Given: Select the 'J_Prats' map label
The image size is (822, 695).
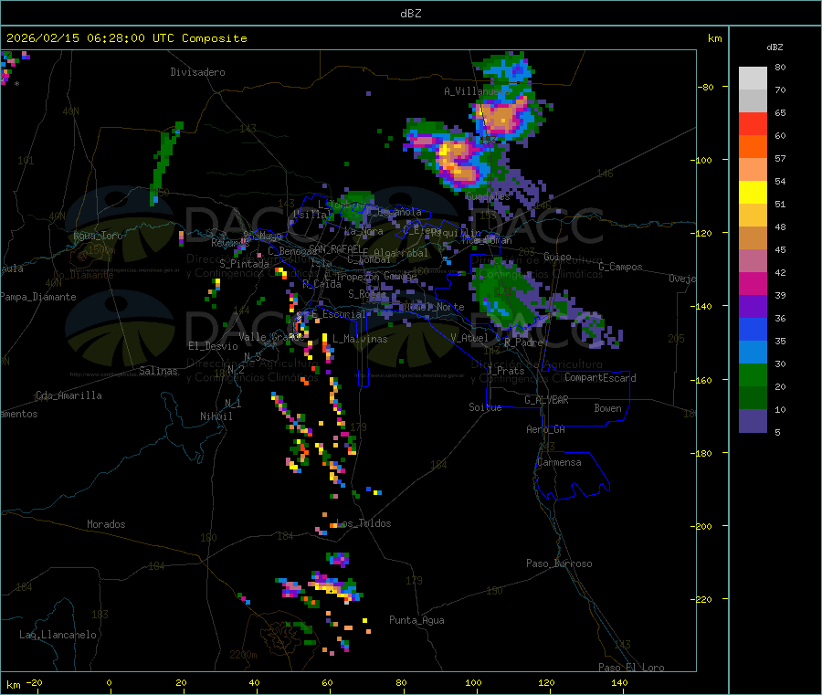Looking at the screenshot, I should [x=506, y=370].
